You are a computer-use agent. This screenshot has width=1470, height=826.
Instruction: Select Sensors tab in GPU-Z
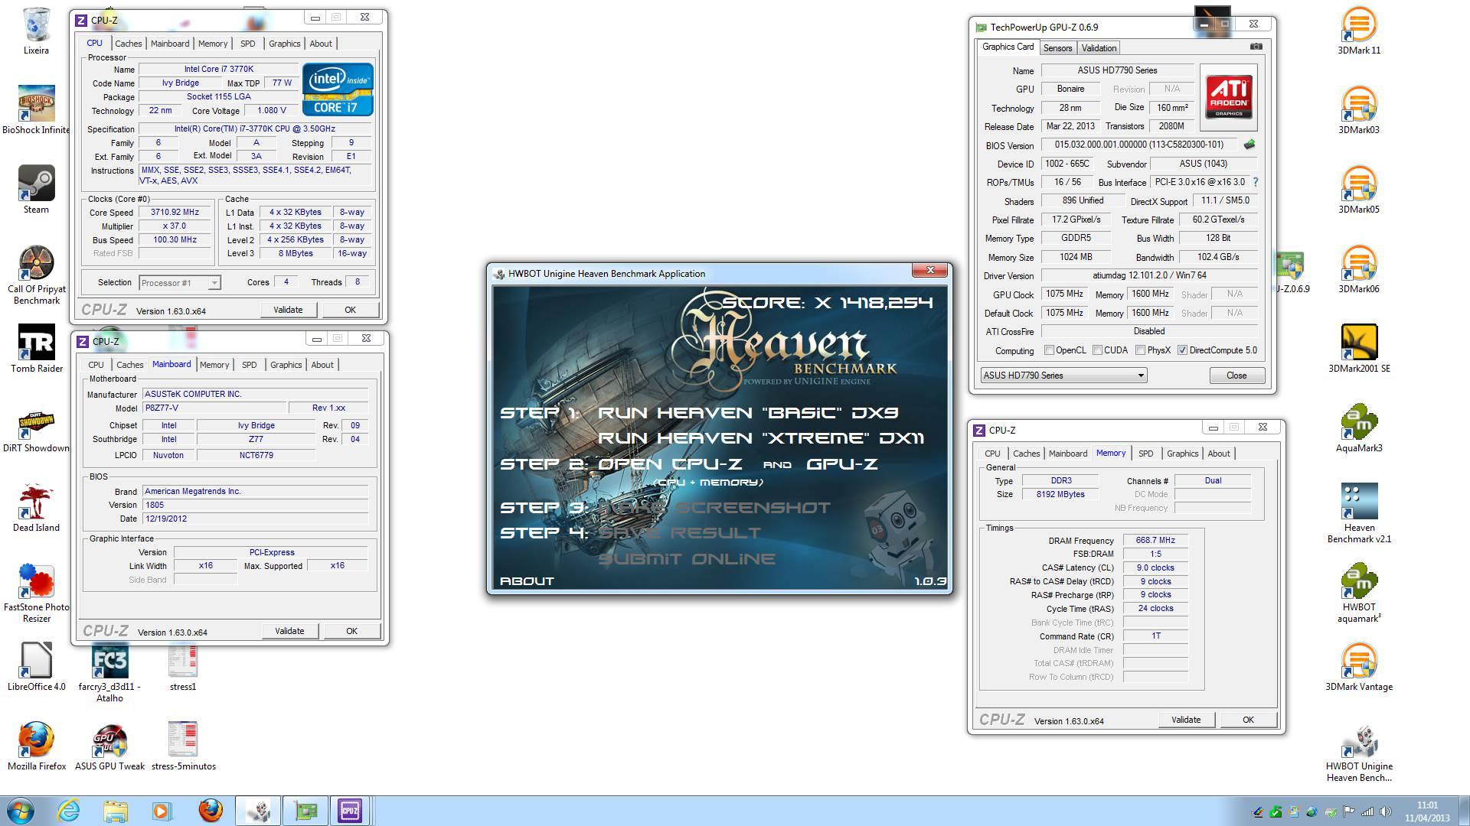click(x=1057, y=48)
